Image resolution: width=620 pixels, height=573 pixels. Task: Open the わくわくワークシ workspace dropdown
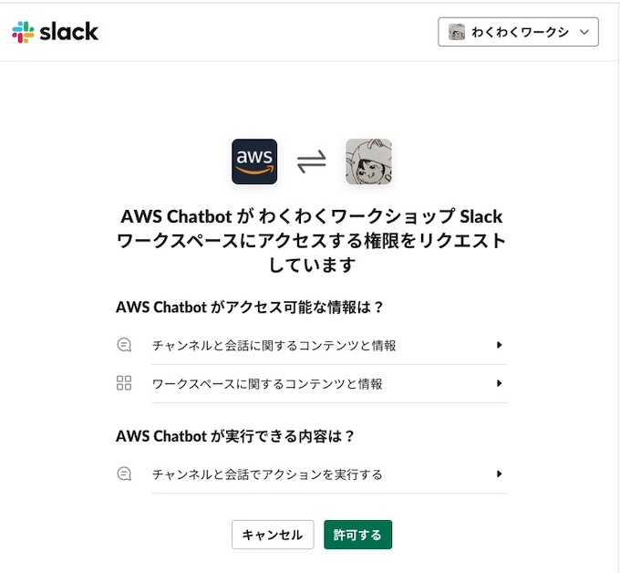click(519, 33)
